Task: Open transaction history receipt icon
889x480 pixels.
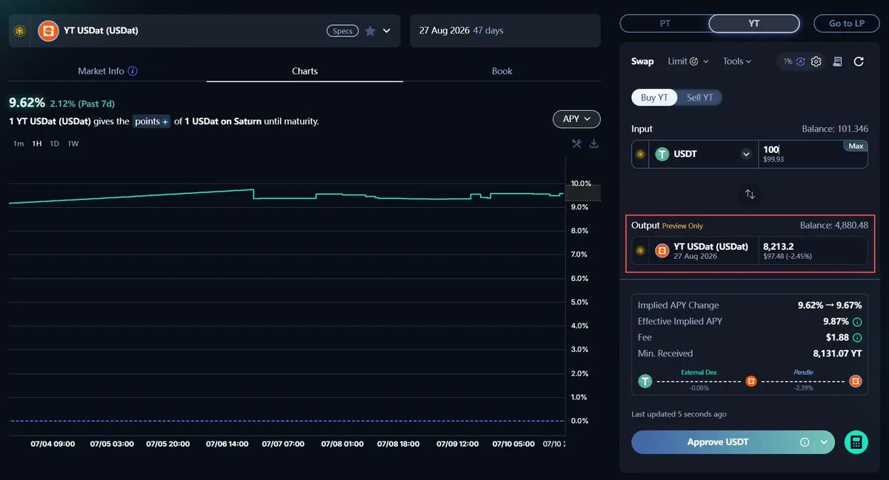Action: (x=837, y=61)
